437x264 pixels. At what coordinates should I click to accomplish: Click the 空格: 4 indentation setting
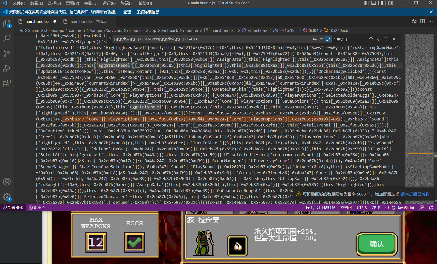point(346,208)
